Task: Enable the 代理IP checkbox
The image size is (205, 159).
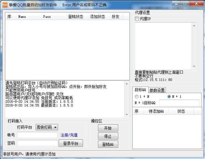Action: [137, 19]
